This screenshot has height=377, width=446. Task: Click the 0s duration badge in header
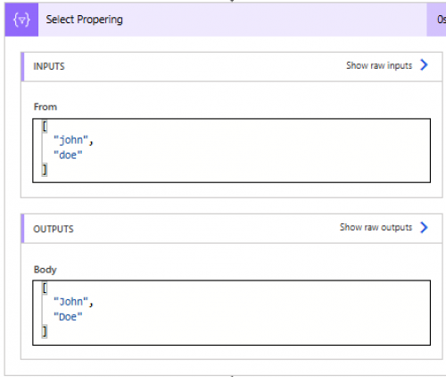click(441, 20)
